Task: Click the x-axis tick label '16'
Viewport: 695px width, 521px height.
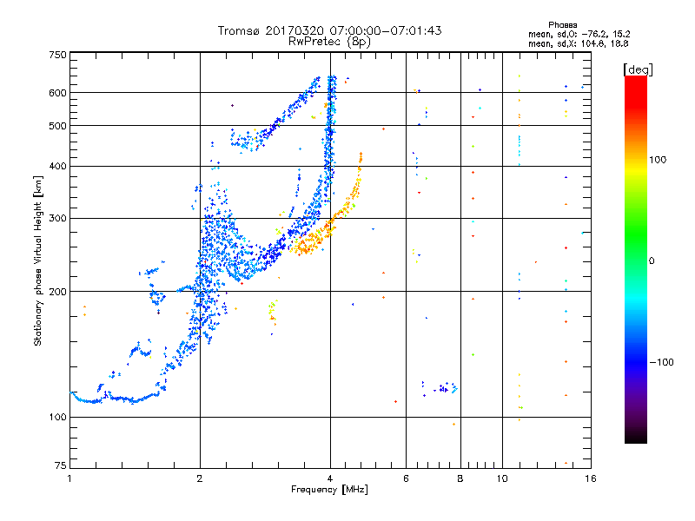Action: tap(591, 478)
